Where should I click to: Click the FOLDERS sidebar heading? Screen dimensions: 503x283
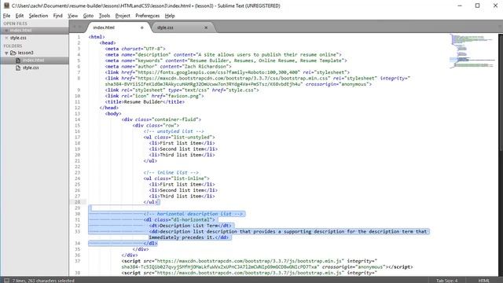coord(13,46)
